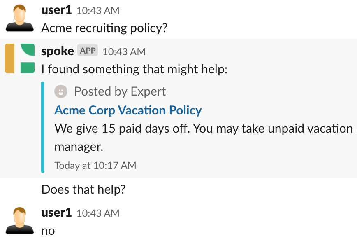
Task: Click the APP badge next to spoke
Action: point(88,50)
